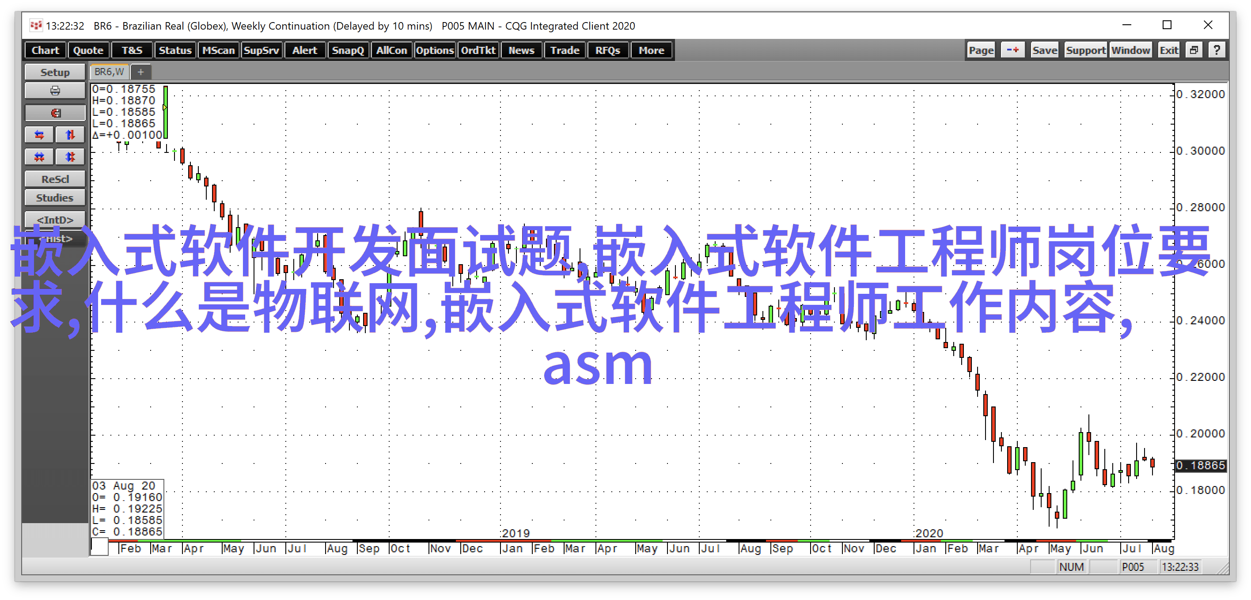Click the SnapQ button
Viewport: 1251px width, 600px height.
coord(348,50)
